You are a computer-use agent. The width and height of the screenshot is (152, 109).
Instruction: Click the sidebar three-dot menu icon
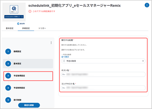tap(51, 43)
